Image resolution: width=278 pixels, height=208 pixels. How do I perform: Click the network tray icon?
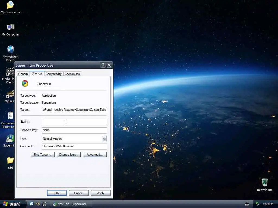point(258,204)
